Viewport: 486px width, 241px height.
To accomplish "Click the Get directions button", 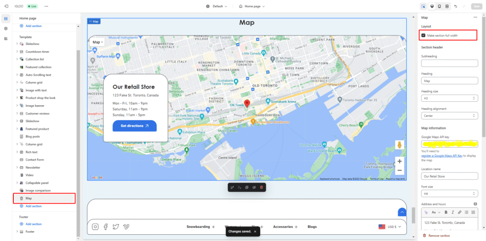I will click(x=134, y=126).
